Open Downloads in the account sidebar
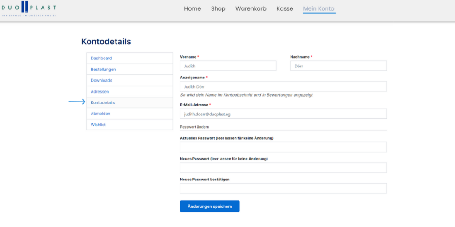This screenshot has width=455, height=227. click(130, 81)
